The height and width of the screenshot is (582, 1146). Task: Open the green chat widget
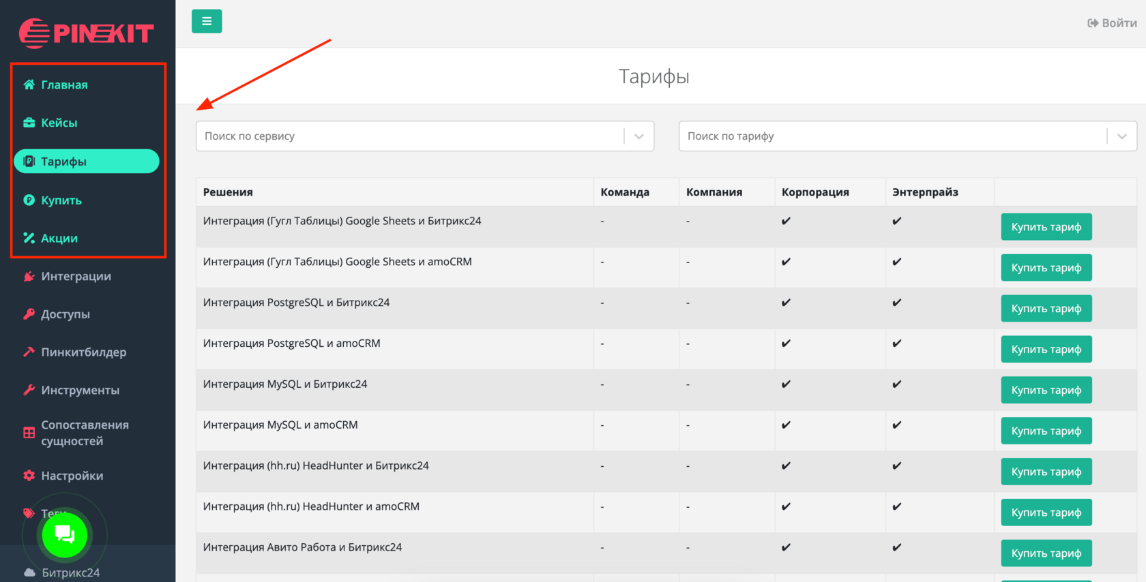[65, 535]
